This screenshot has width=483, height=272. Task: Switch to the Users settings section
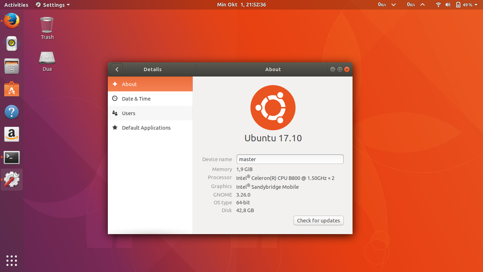tap(128, 113)
